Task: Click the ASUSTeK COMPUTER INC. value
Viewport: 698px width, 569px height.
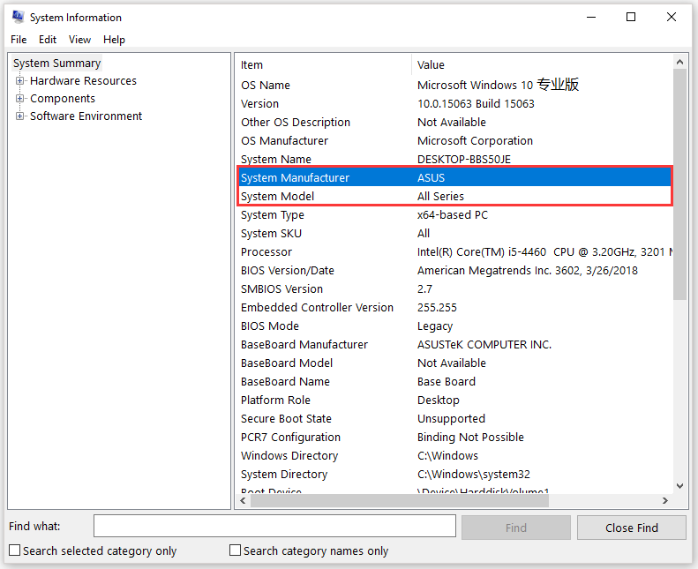Action: pyautogui.click(x=484, y=345)
